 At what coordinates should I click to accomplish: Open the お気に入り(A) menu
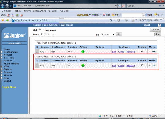39,11
